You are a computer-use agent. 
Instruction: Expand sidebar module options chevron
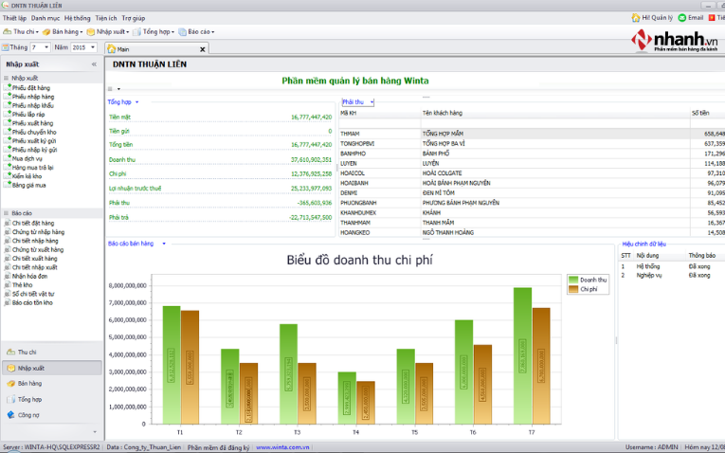[95, 432]
